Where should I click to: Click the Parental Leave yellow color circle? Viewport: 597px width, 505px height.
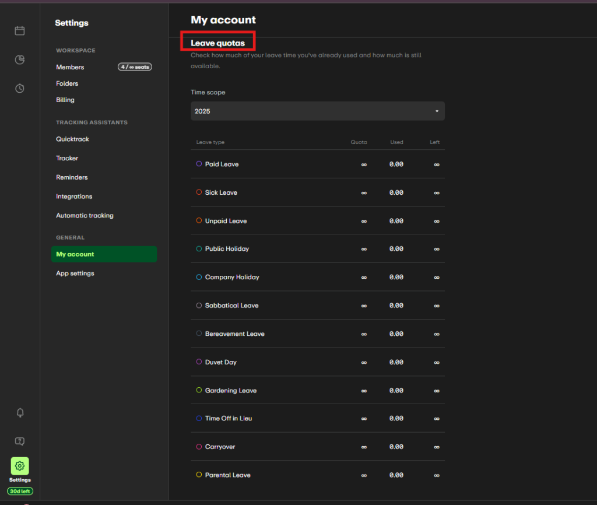point(199,475)
